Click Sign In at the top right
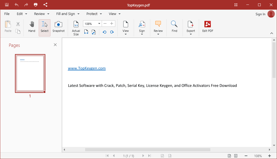This screenshot has width=277, height=159. click(260, 14)
